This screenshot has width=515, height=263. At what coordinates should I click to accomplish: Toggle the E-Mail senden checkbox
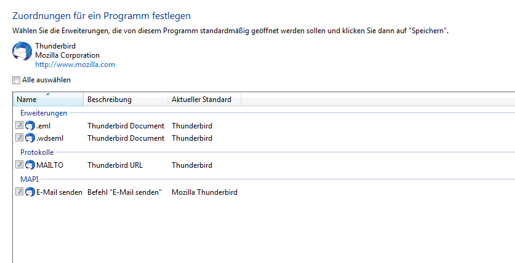click(x=20, y=192)
